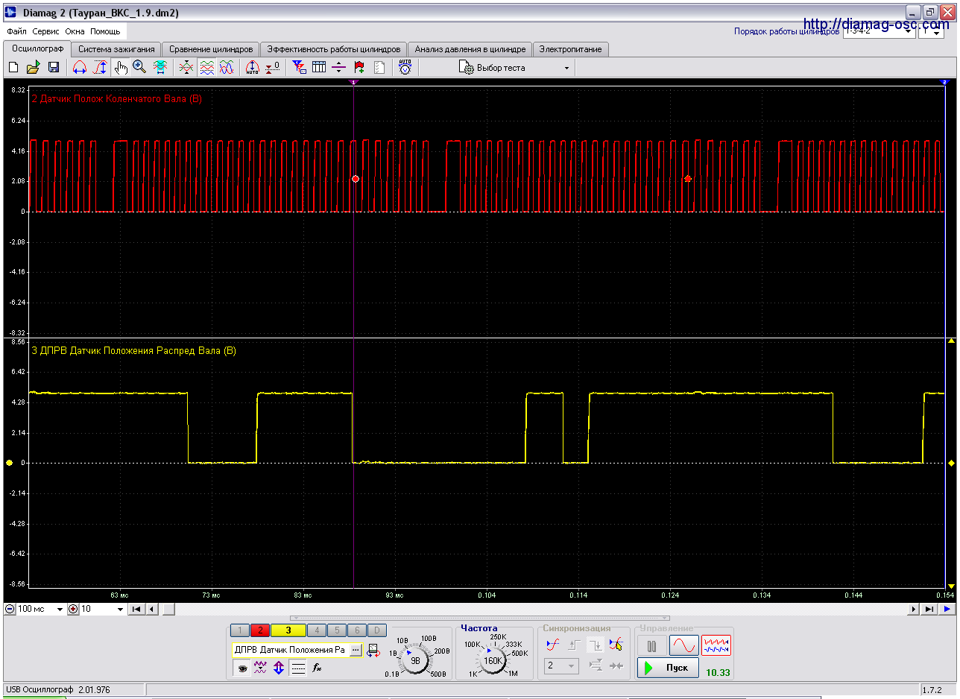Click the red plus zoom-in icon

click(73, 609)
